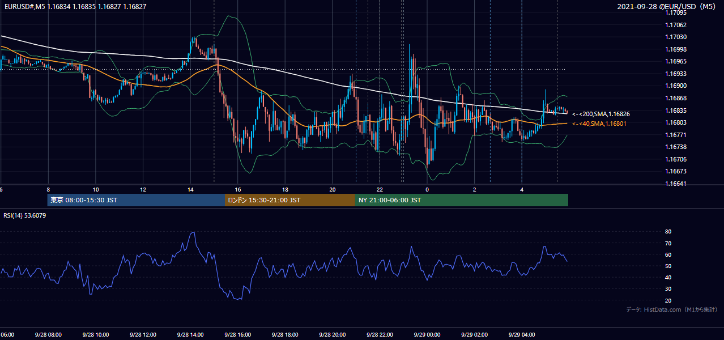Select the ロンドン 15:30-21:00 JST session bar
This screenshot has width=724, height=340.
coord(290,200)
